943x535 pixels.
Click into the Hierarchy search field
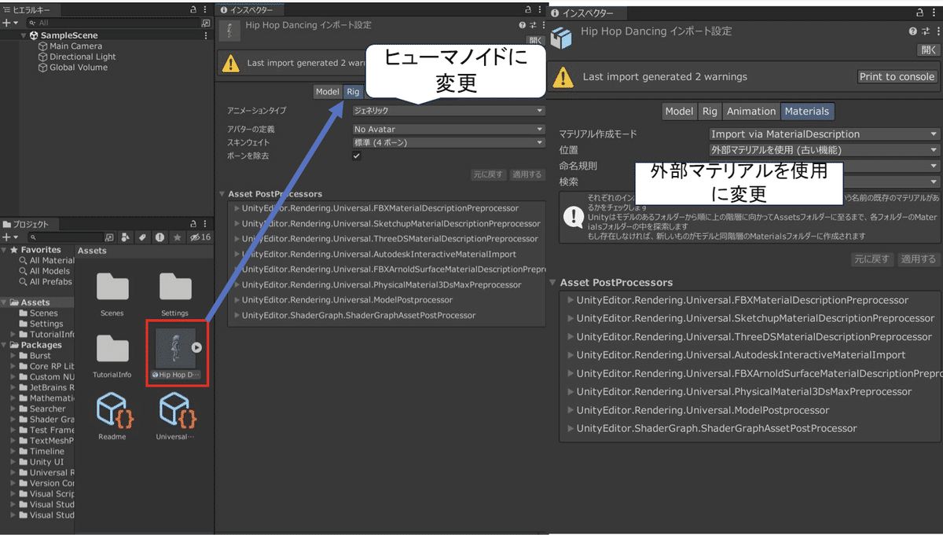click(114, 23)
